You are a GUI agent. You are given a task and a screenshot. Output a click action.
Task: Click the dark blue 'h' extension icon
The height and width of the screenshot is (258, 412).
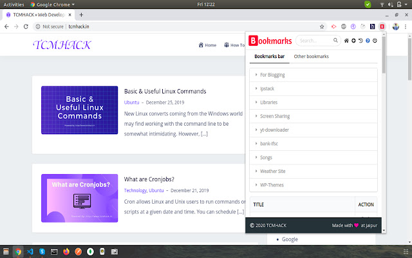pos(372,26)
